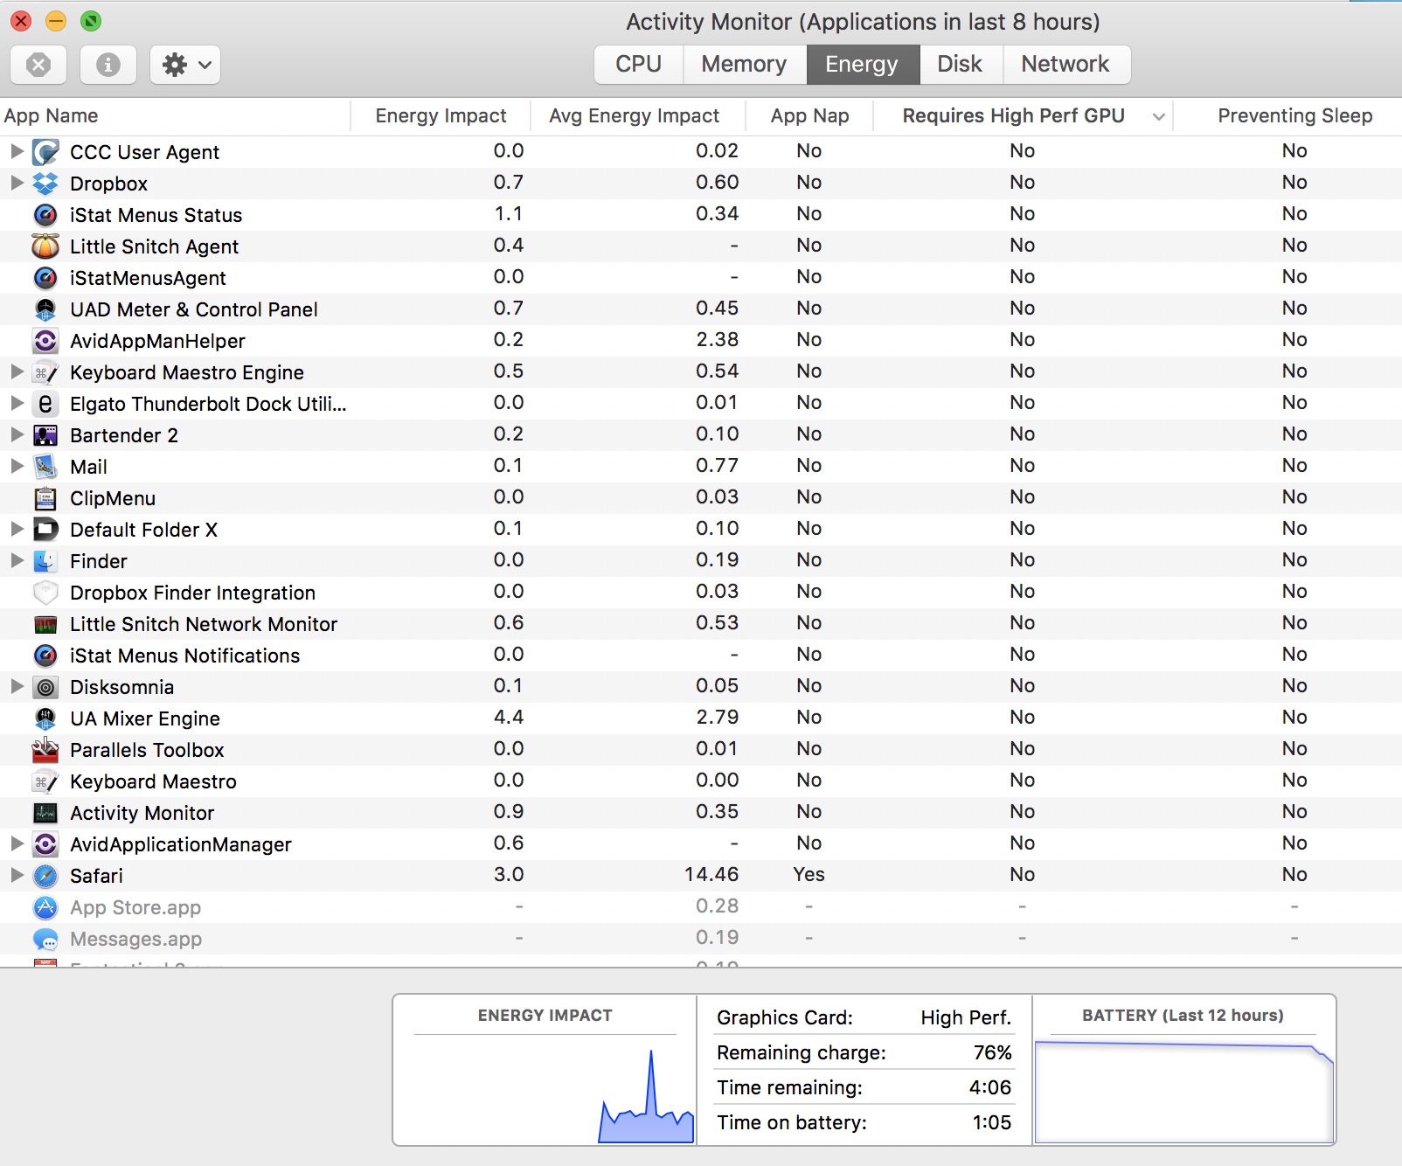Switch to the Disk tab

point(960,65)
